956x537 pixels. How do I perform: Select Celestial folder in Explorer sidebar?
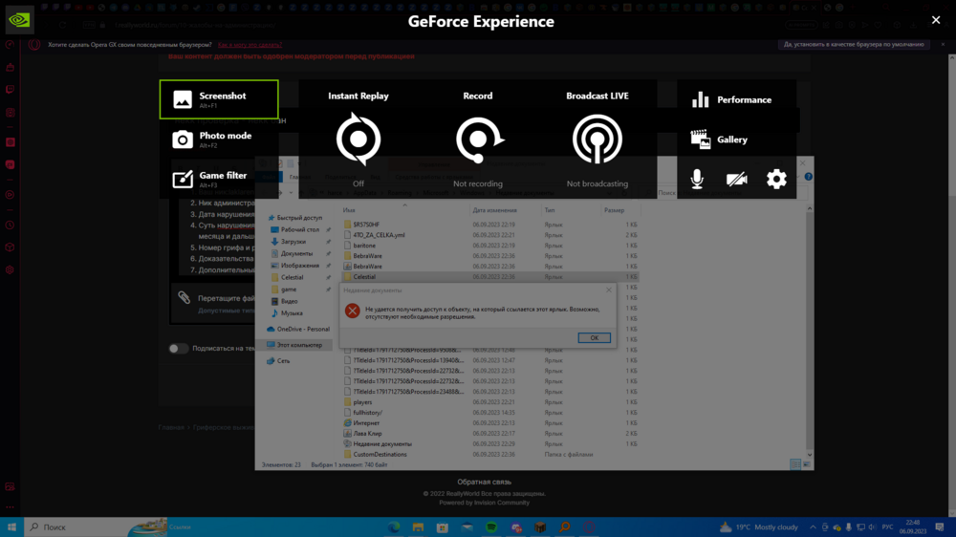click(x=292, y=277)
